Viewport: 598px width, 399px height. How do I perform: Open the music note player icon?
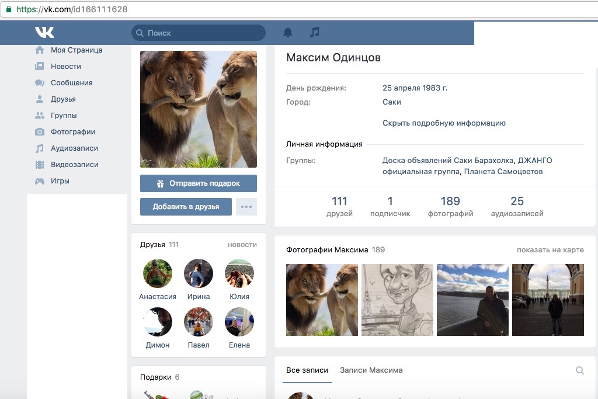pyautogui.click(x=315, y=33)
